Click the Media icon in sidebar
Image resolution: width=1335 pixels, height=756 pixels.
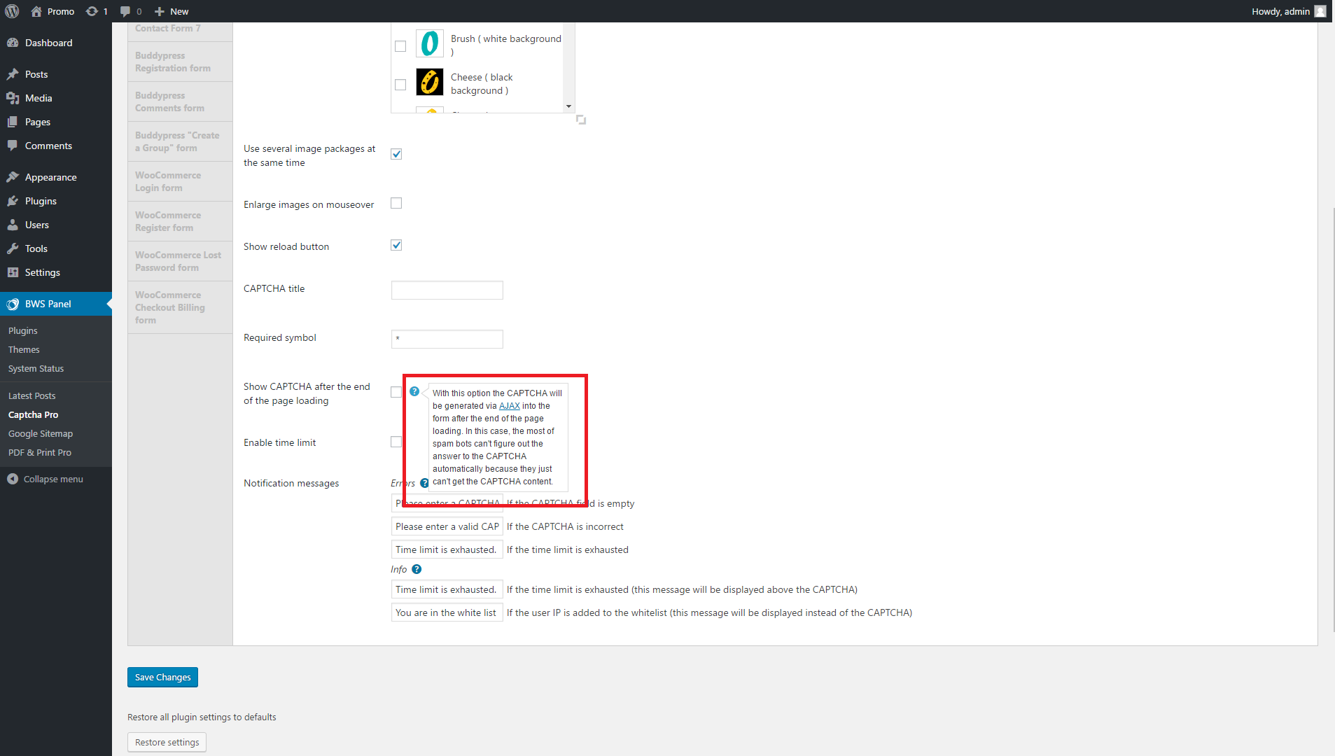[13, 98]
